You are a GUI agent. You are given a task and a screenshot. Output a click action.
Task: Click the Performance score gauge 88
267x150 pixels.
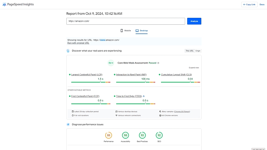(109, 135)
